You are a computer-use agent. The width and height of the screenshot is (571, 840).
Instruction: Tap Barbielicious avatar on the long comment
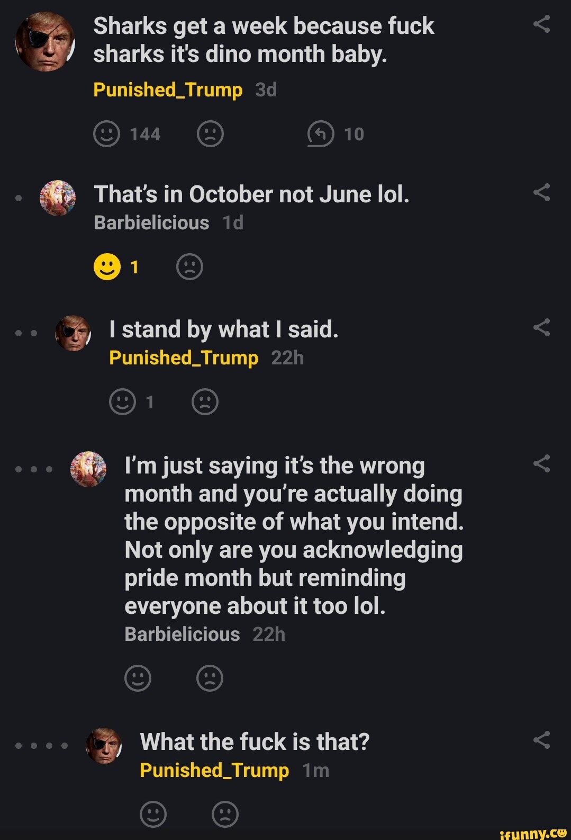coord(88,469)
